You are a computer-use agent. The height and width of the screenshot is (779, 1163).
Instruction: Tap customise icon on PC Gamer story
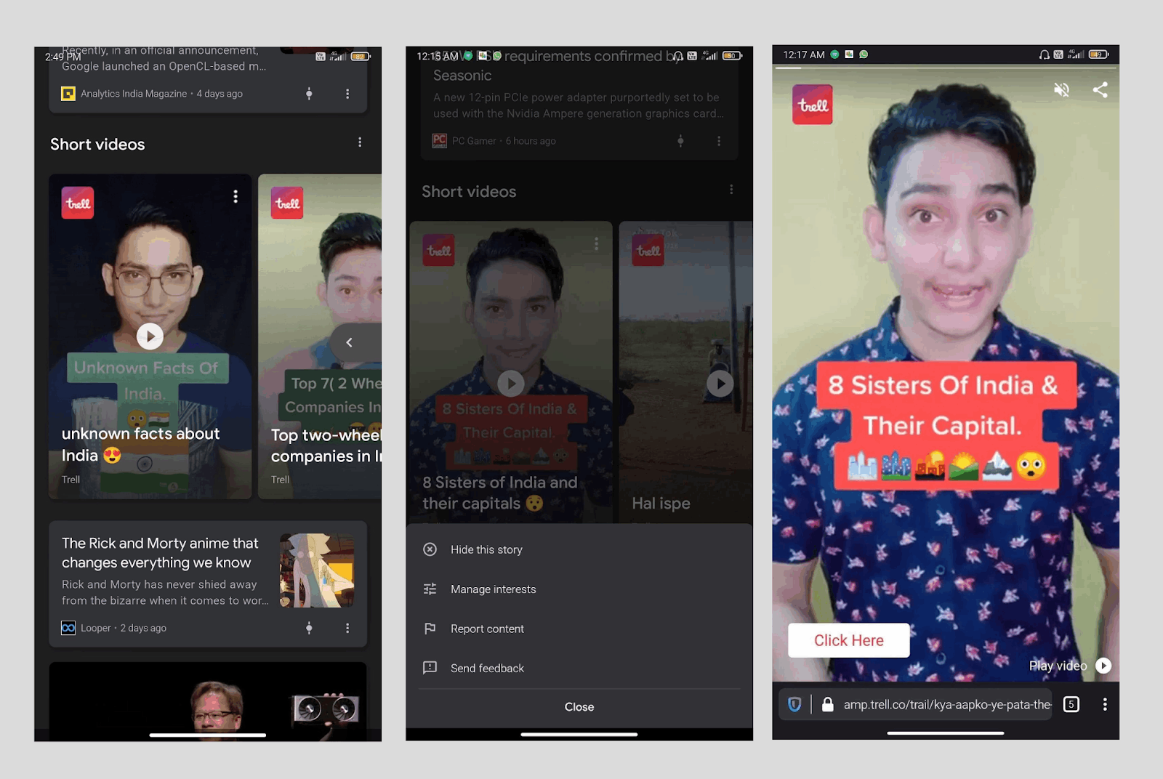click(680, 141)
